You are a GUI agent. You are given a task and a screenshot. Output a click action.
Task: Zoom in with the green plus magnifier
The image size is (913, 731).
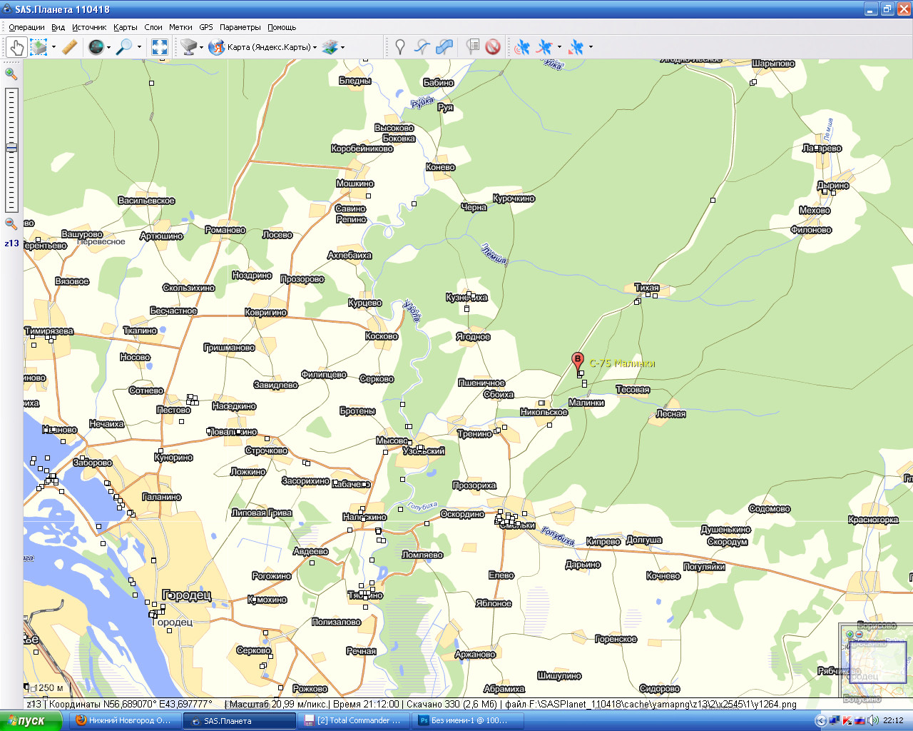coord(11,73)
